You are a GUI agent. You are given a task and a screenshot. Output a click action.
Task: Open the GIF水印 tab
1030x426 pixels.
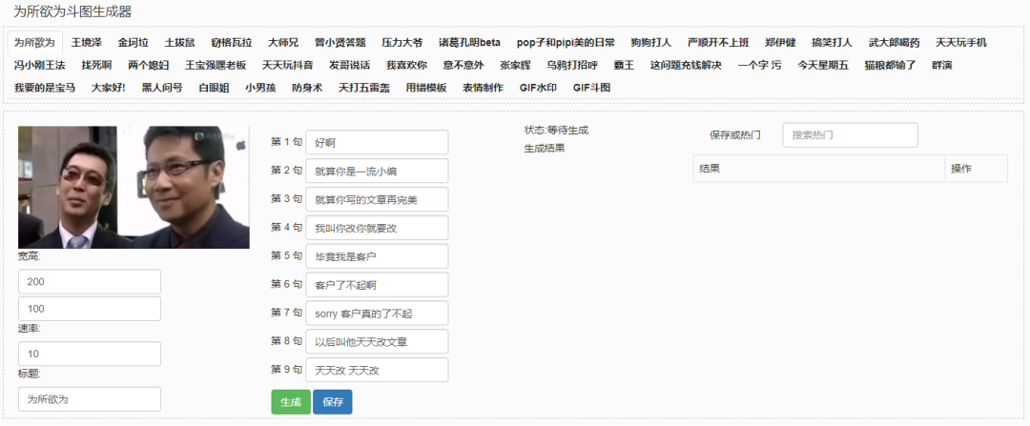point(538,88)
